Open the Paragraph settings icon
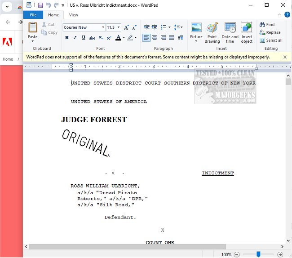Screen dimensions: 292x258 point(181,38)
